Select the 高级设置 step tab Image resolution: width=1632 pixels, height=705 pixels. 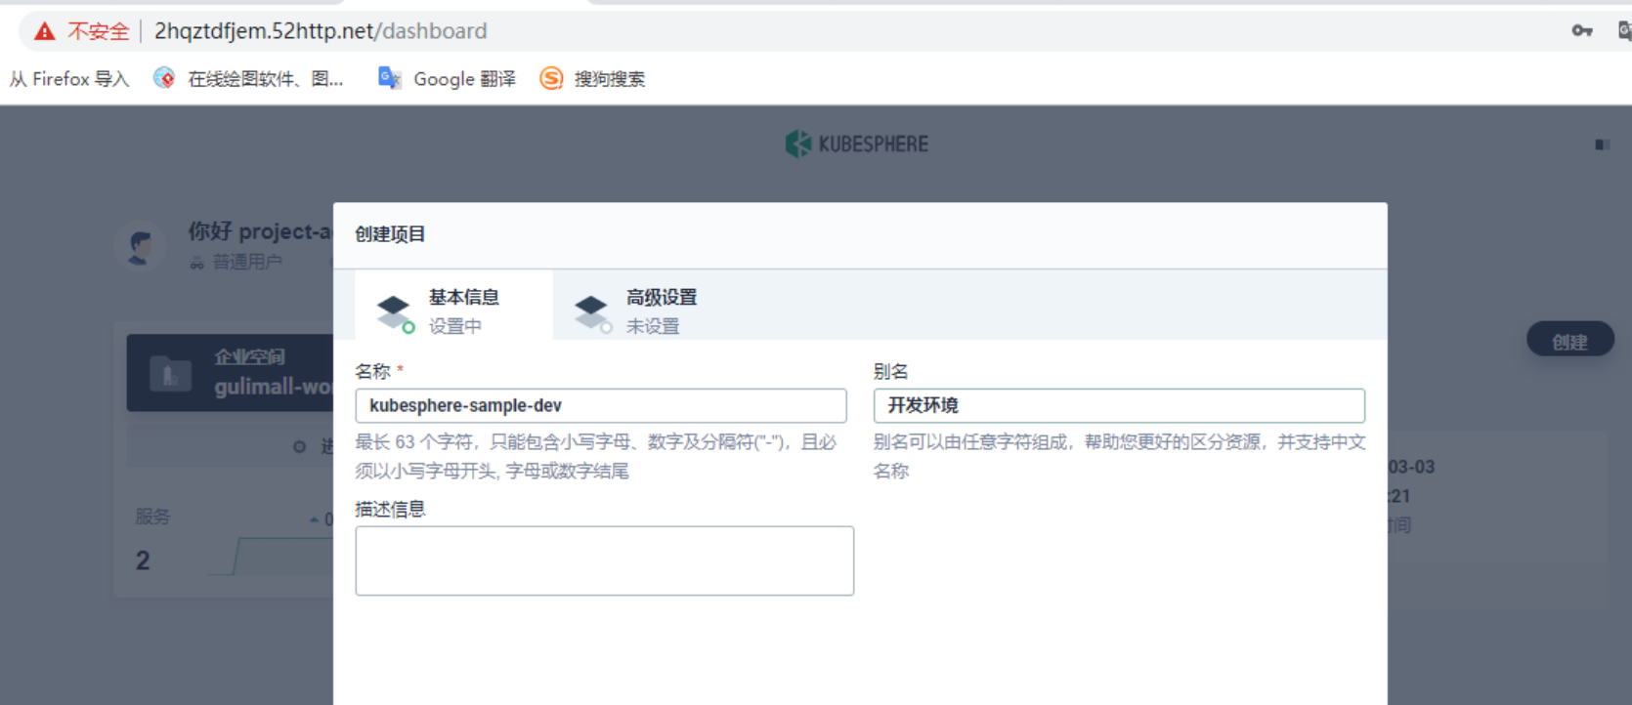(x=652, y=306)
